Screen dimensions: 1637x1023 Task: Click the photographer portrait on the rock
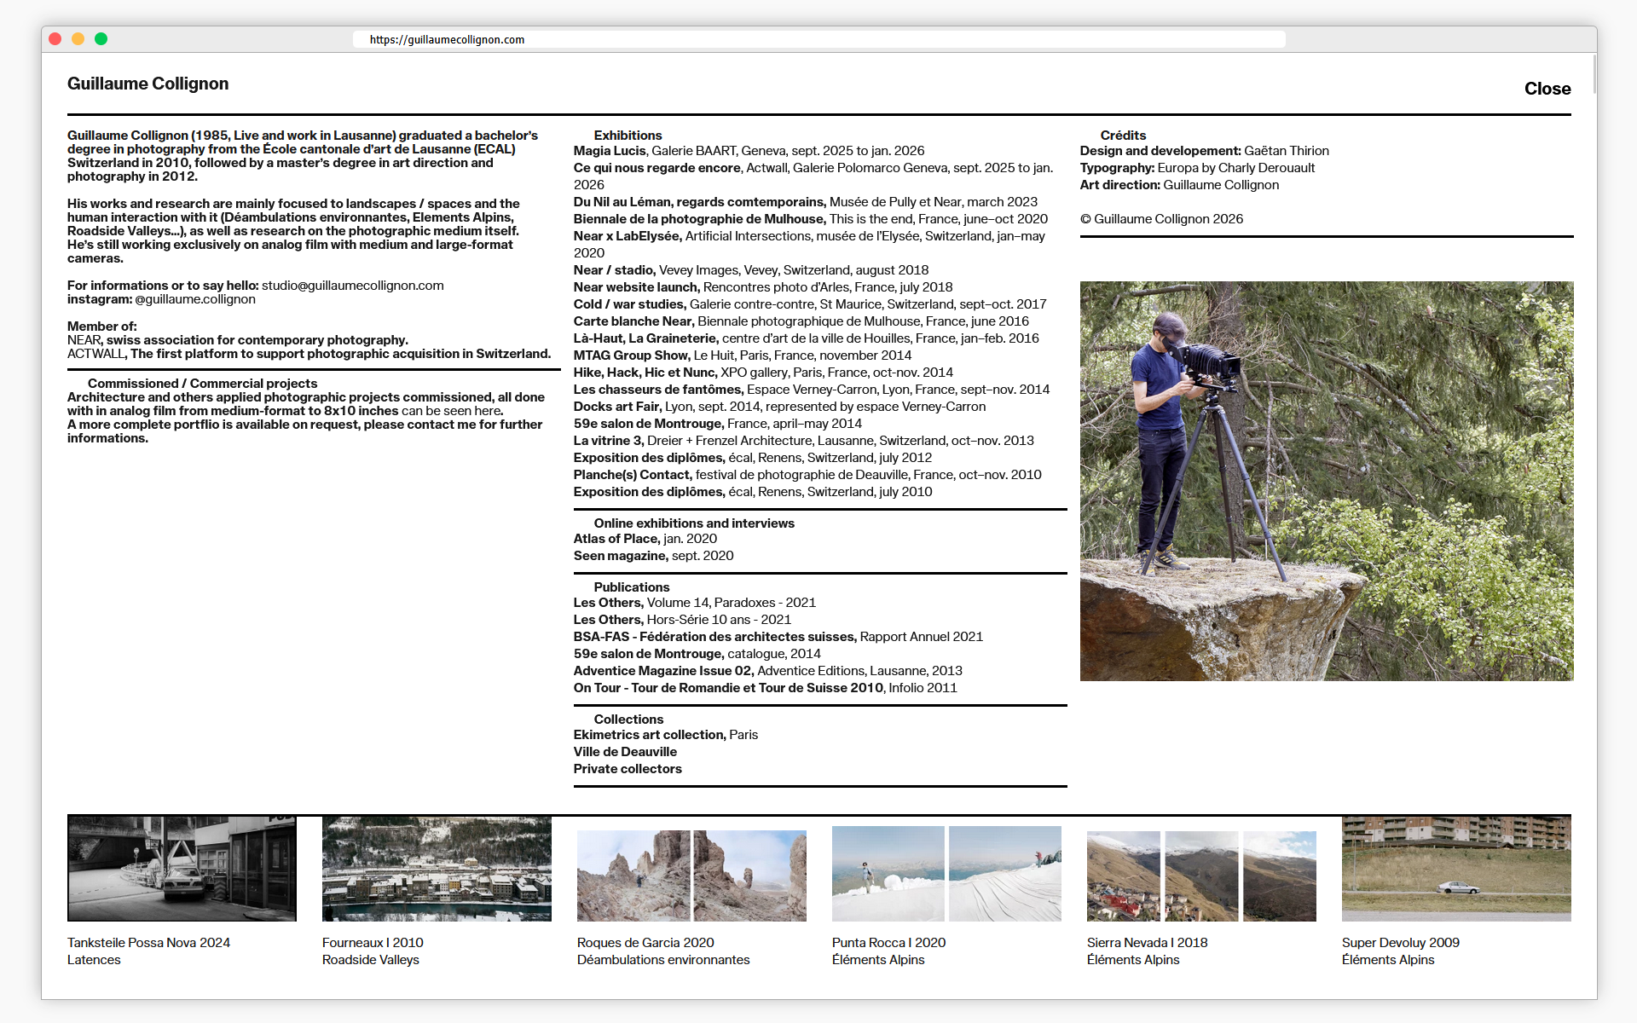pyautogui.click(x=1326, y=481)
